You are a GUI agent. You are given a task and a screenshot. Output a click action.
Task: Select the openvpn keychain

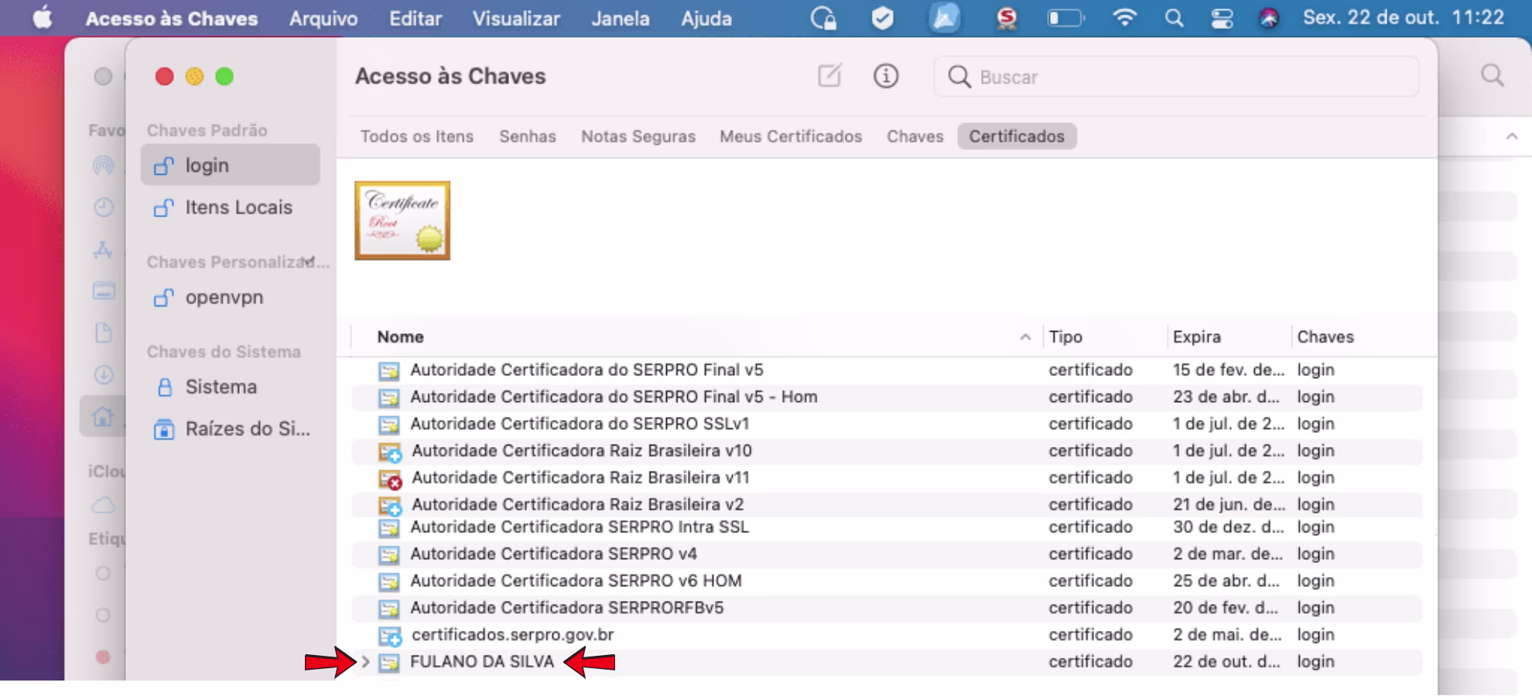click(231, 297)
